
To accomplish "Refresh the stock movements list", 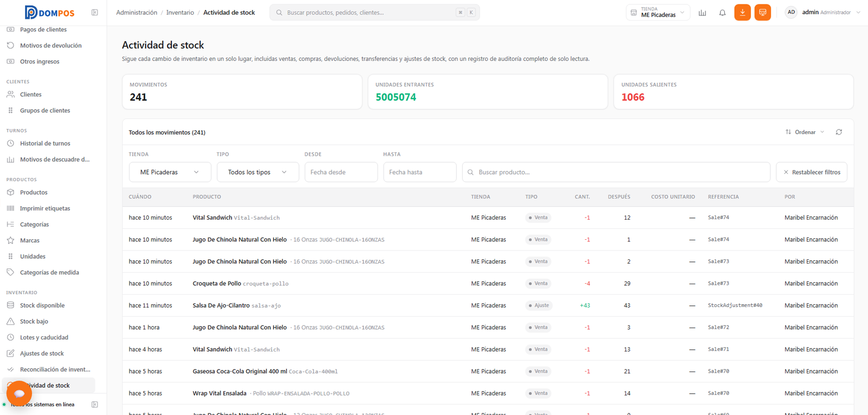I will coord(839,132).
